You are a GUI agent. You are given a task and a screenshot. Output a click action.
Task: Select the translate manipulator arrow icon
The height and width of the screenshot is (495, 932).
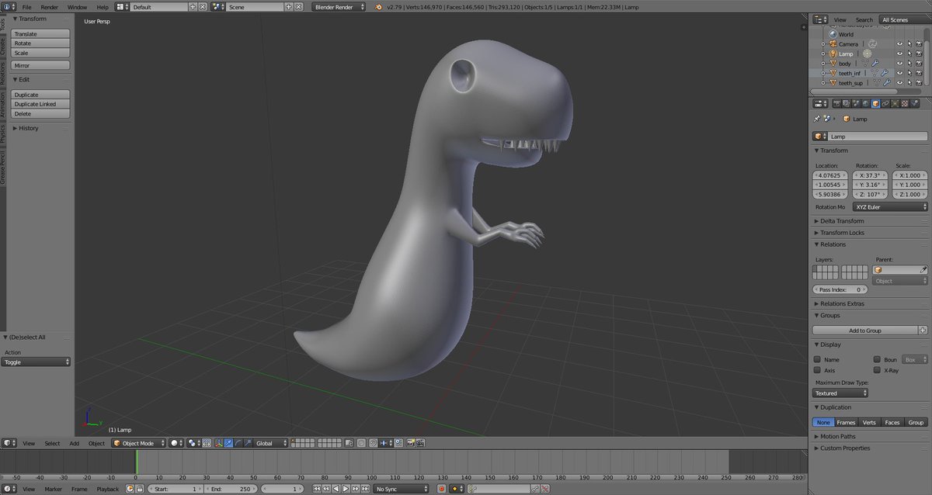pos(228,443)
